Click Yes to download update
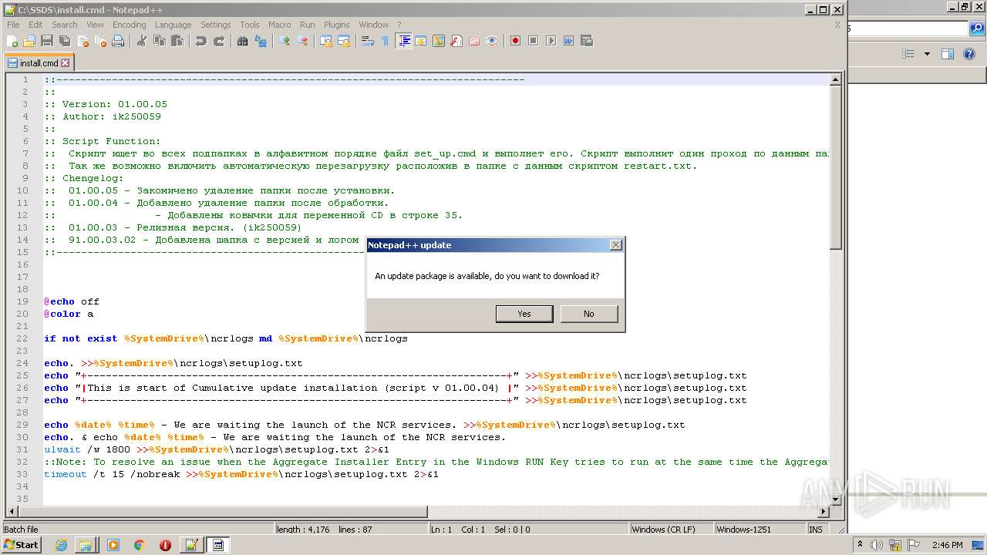Screen dimensions: 987x555 (x=524, y=314)
